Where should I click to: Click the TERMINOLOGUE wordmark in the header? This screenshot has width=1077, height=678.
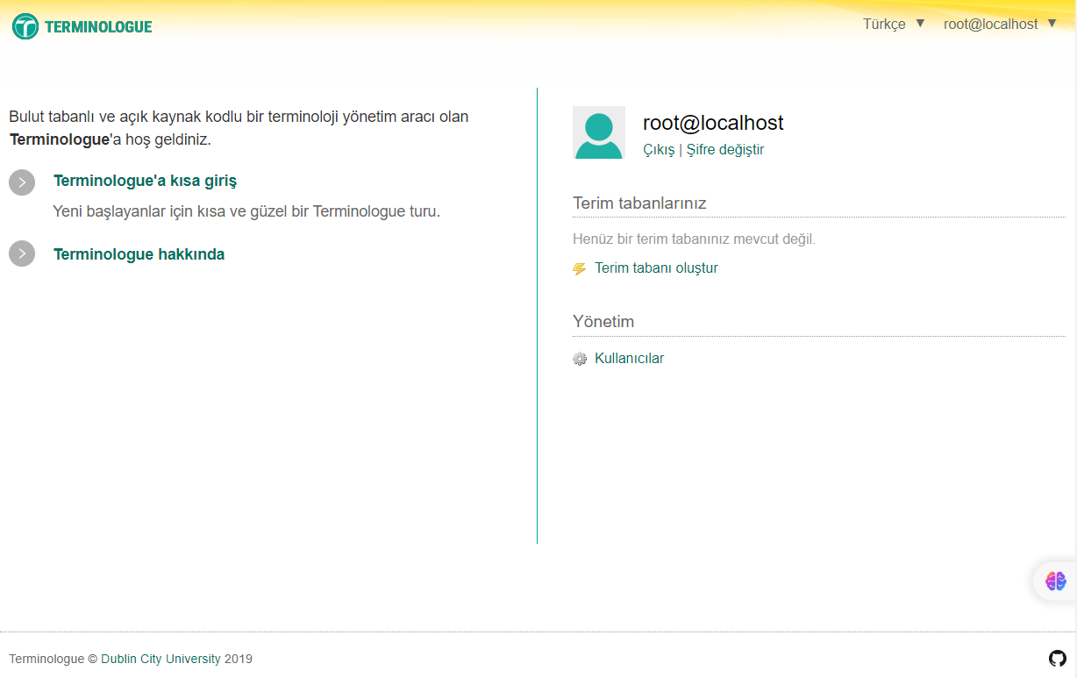click(98, 27)
